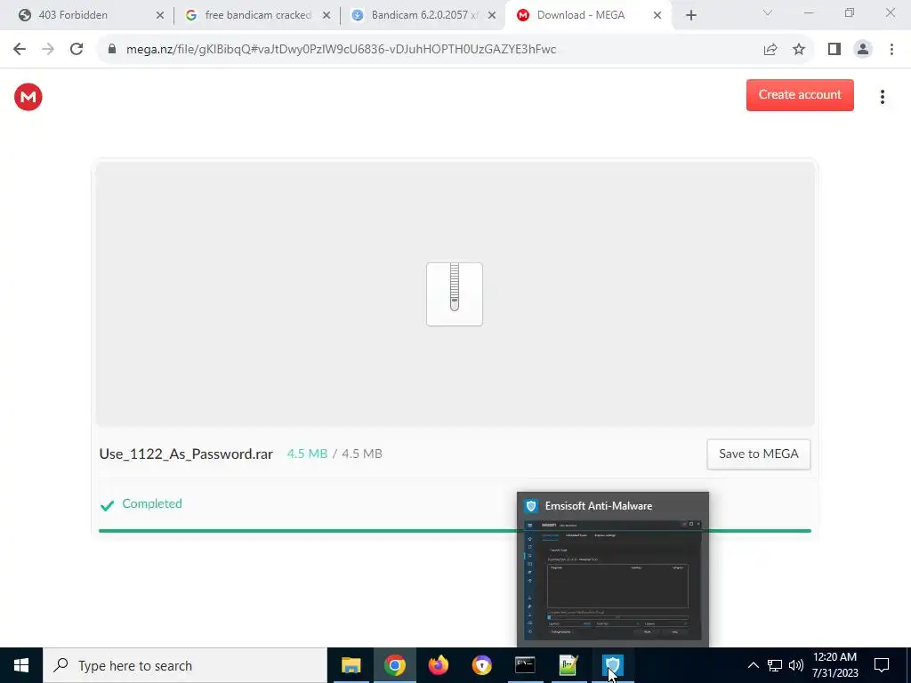This screenshot has width=911, height=683.
Task: Click volume speaker tray icon
Action: (x=796, y=665)
